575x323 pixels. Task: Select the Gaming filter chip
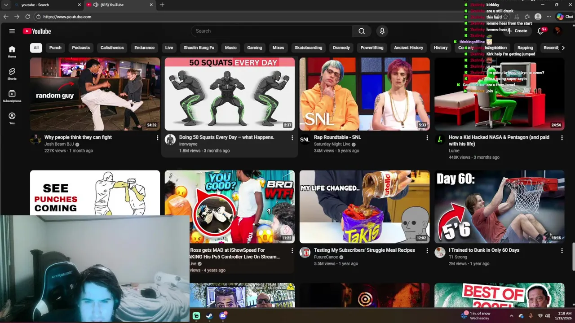point(254,48)
